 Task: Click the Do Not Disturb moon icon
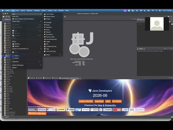click(145, 11)
